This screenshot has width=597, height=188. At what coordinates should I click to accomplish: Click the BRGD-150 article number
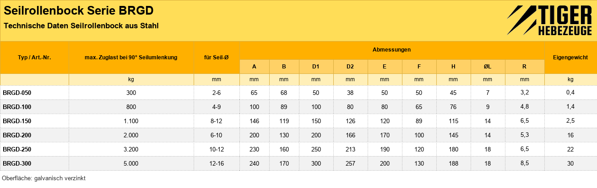tap(17, 121)
